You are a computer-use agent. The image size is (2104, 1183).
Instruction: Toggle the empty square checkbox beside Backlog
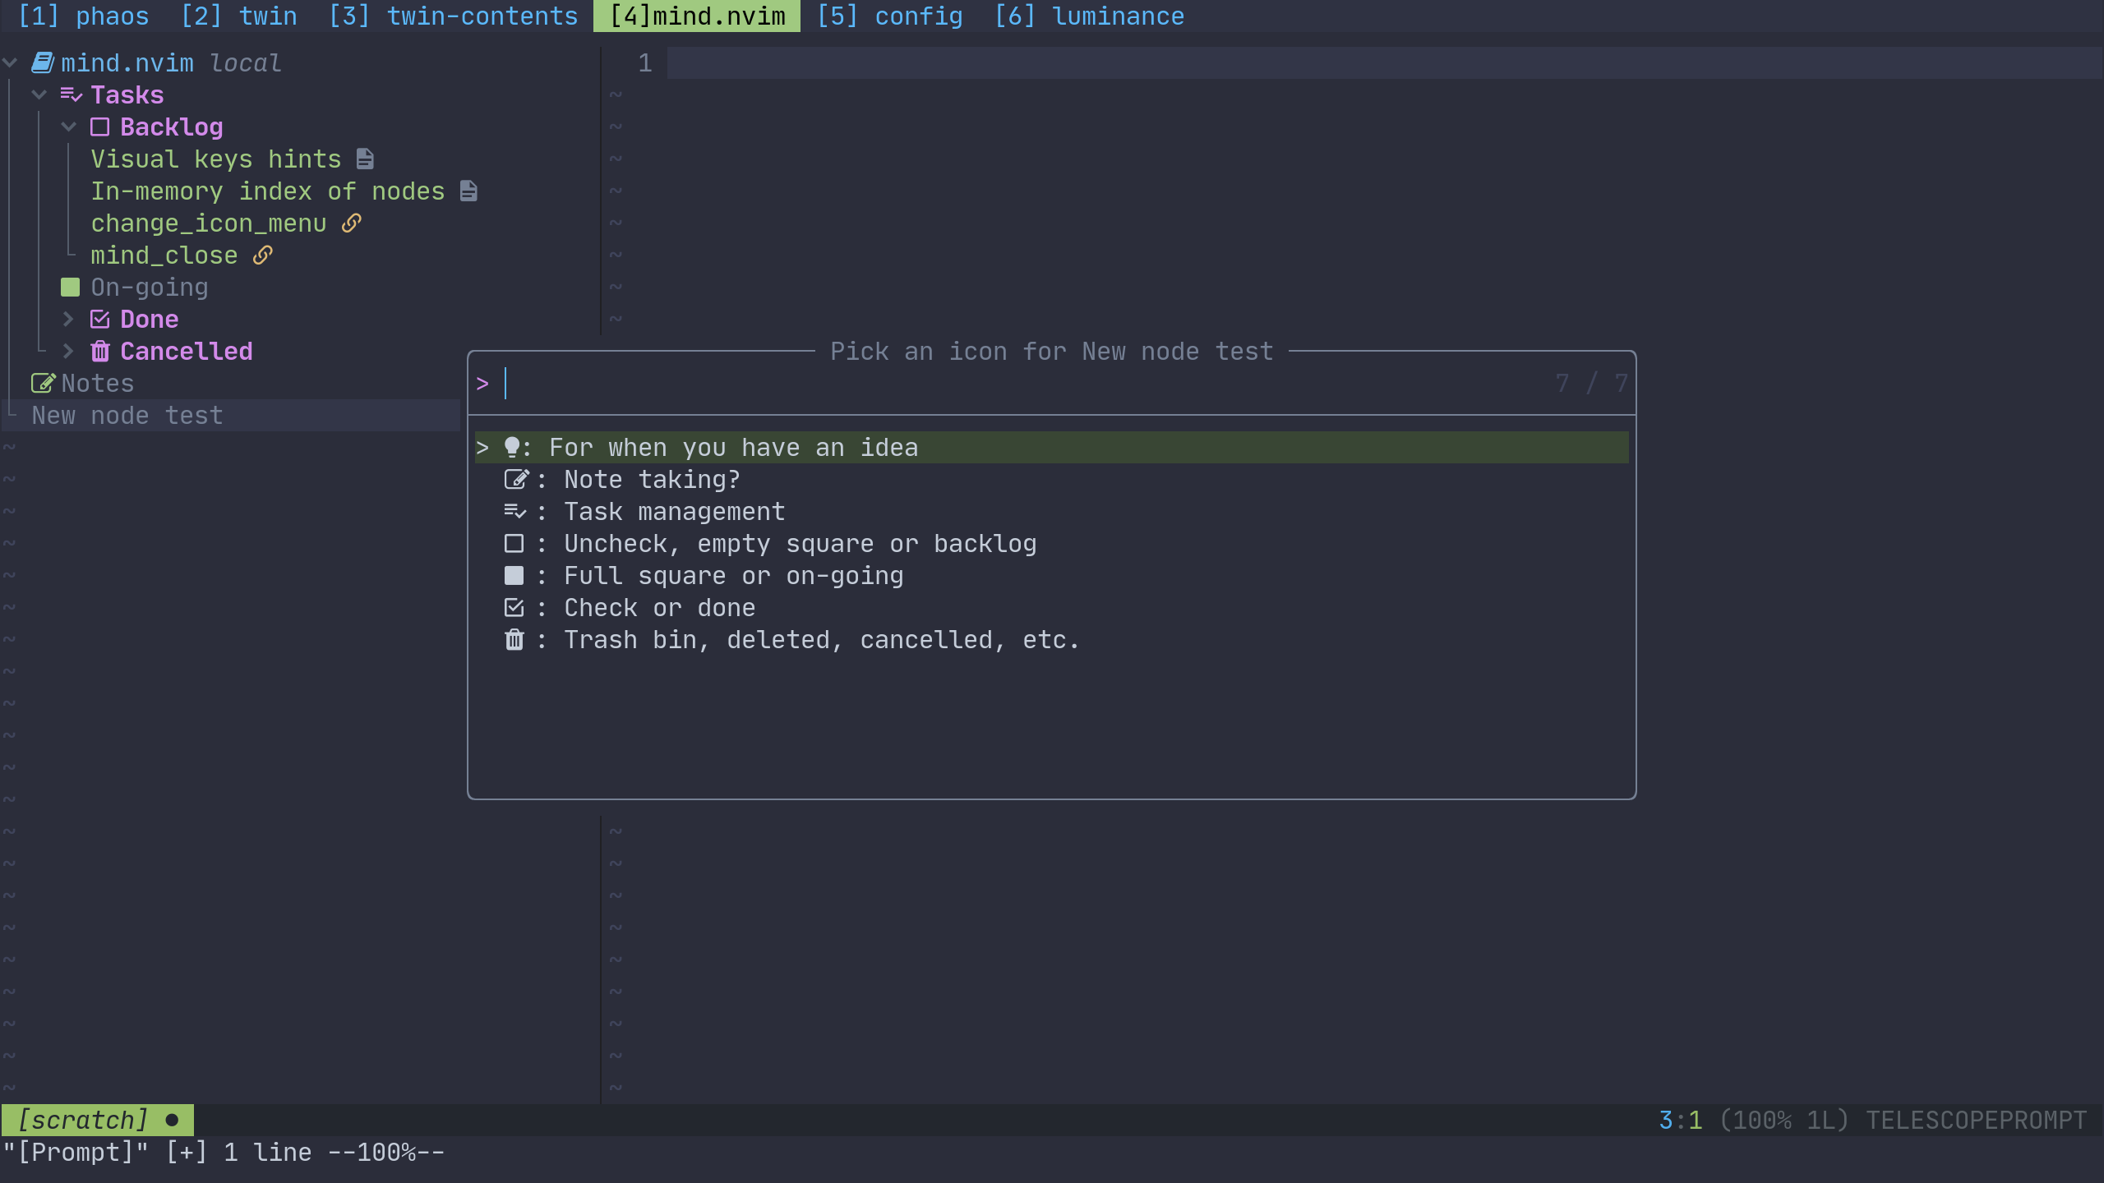coord(100,127)
